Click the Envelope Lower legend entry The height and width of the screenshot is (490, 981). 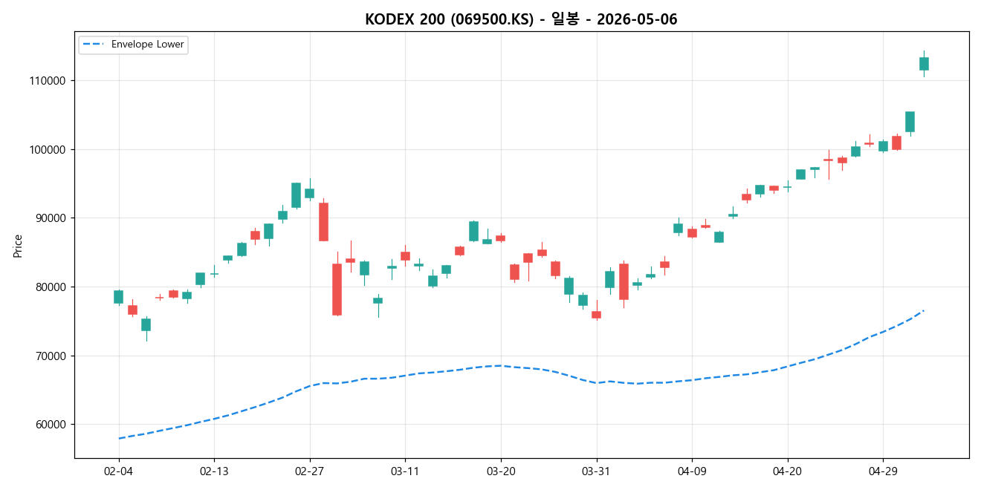tap(133, 45)
